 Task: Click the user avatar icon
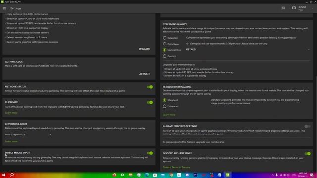(x=294, y=8)
